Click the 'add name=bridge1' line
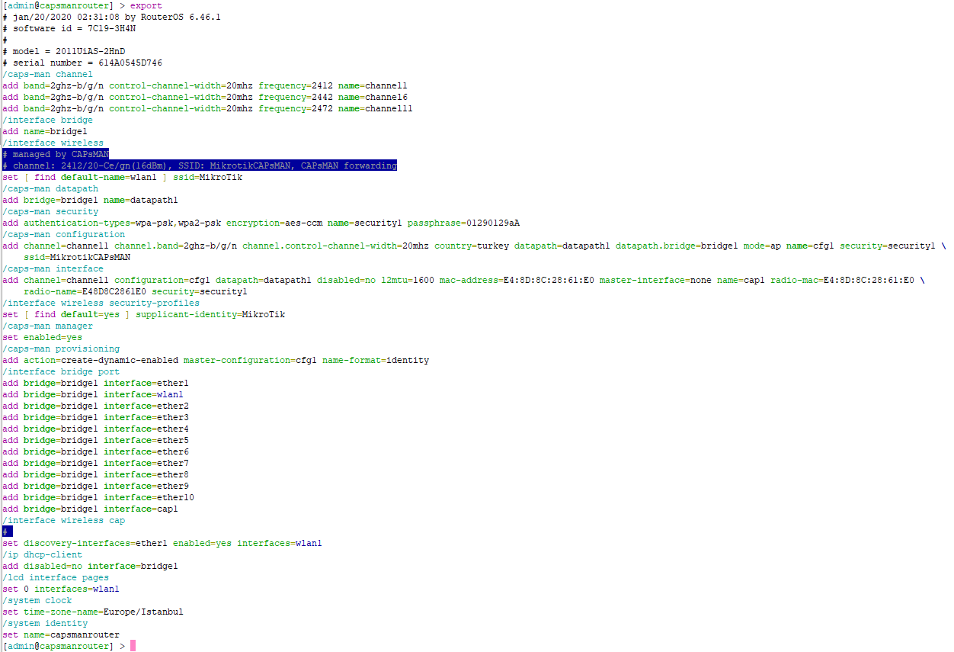The image size is (954, 652). pos(45,131)
